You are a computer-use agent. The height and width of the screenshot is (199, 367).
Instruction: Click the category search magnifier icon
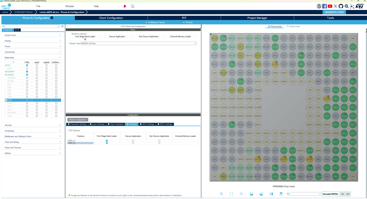(3, 26)
